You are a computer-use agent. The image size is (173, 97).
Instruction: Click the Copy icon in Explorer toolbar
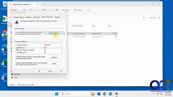(x=31, y=10)
